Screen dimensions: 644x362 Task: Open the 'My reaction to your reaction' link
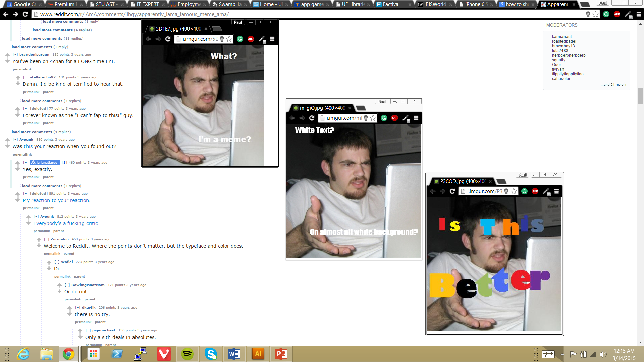coord(56,200)
